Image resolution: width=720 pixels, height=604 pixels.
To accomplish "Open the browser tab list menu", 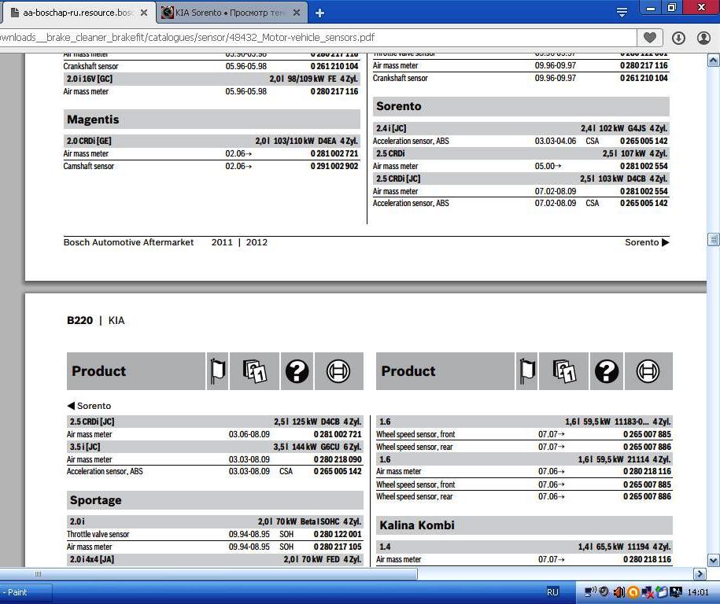I will pos(622,12).
